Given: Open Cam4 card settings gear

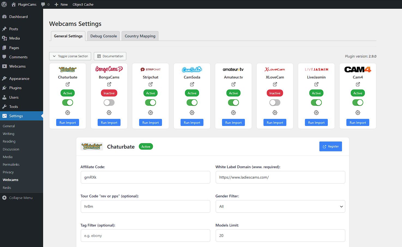Looking at the screenshot, I should 358,113.
